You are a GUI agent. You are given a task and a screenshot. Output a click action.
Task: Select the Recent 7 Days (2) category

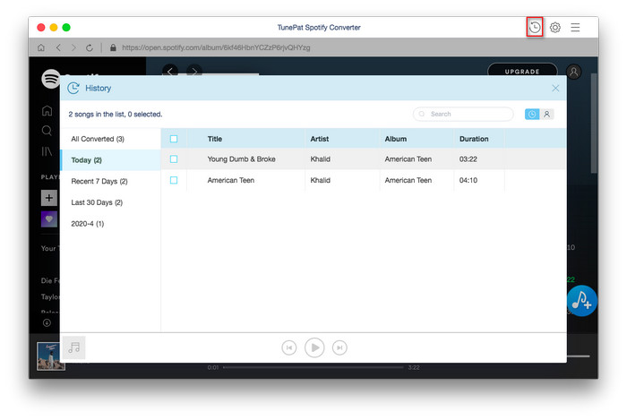click(x=110, y=181)
